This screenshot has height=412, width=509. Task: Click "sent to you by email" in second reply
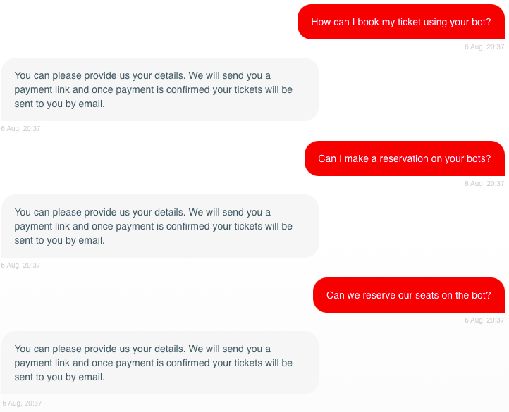click(59, 241)
